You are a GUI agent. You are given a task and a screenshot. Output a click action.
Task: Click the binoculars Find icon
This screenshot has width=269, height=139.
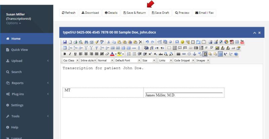tap(86, 42)
